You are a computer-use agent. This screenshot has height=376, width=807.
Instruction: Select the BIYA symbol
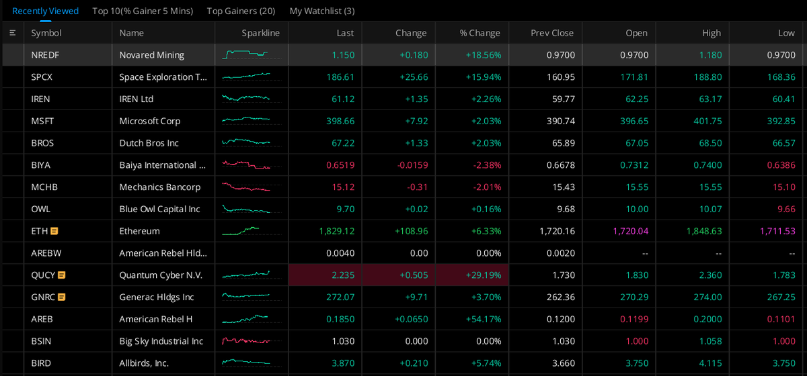[x=40, y=165]
